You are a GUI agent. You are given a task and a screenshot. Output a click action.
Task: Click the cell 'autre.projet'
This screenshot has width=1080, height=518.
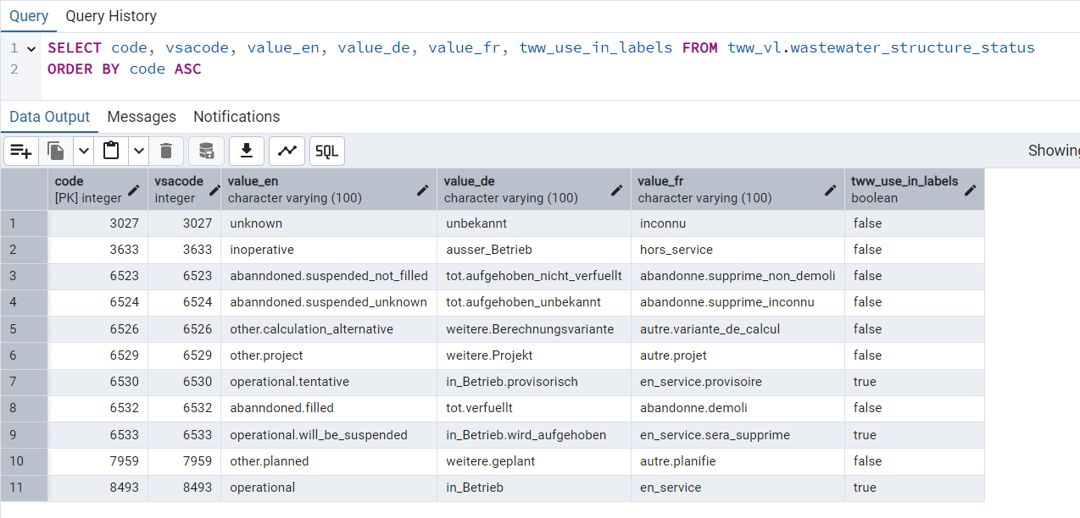(x=738, y=355)
